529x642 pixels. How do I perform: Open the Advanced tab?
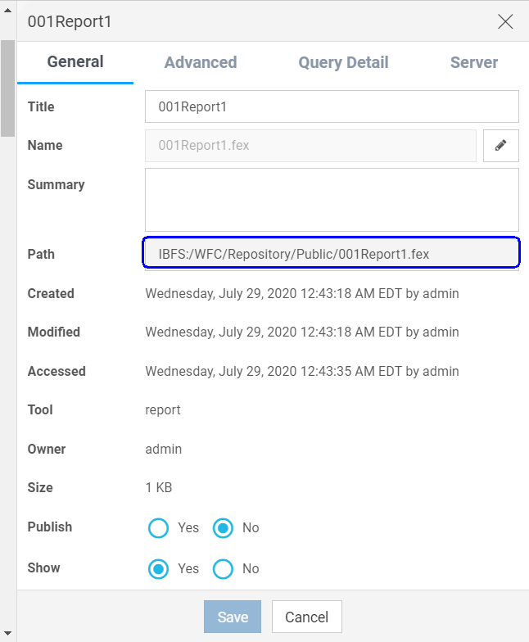(201, 63)
